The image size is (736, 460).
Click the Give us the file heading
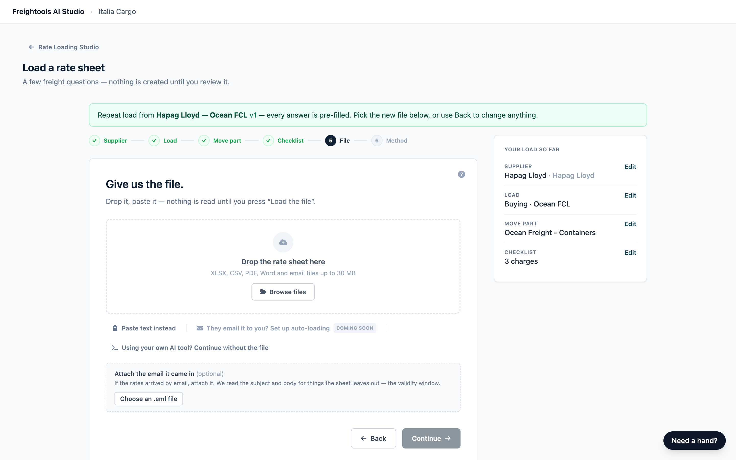(144, 184)
